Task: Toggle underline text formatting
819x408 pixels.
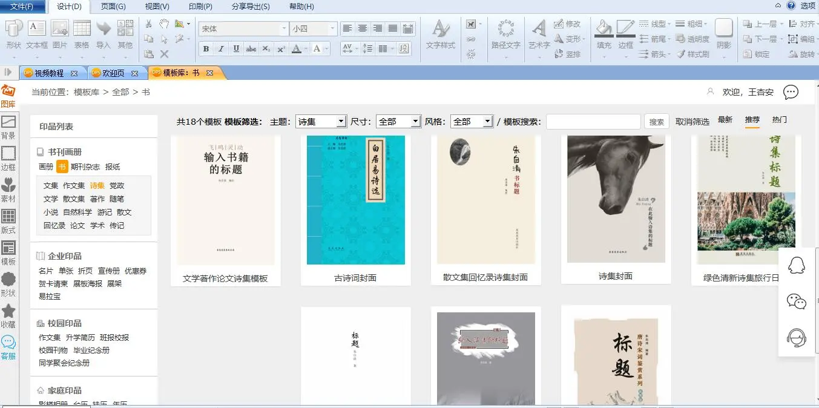Action: (236, 49)
